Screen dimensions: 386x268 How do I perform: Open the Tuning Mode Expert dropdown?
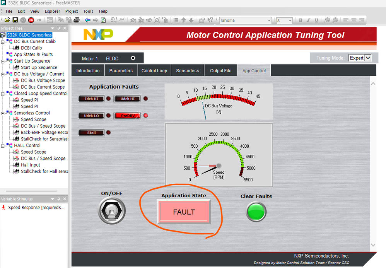pyautogui.click(x=368, y=58)
